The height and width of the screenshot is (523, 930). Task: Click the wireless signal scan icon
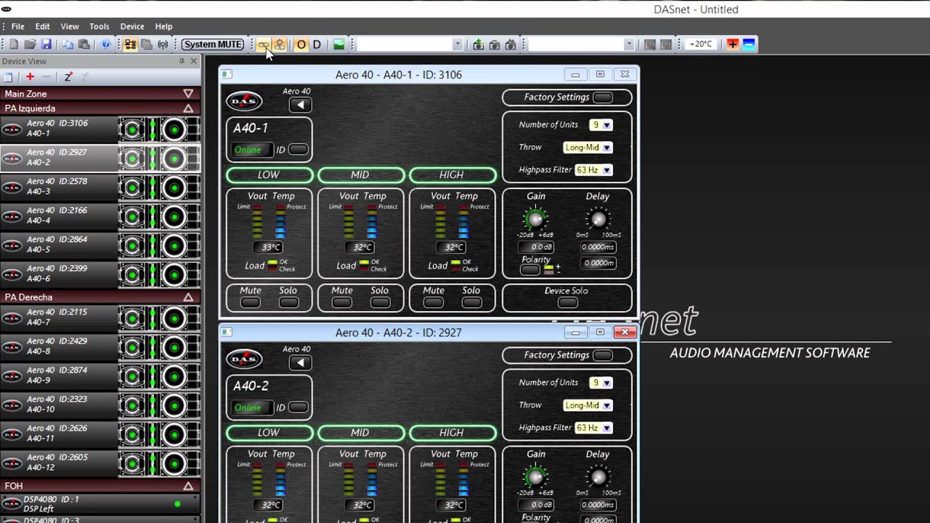(162, 44)
